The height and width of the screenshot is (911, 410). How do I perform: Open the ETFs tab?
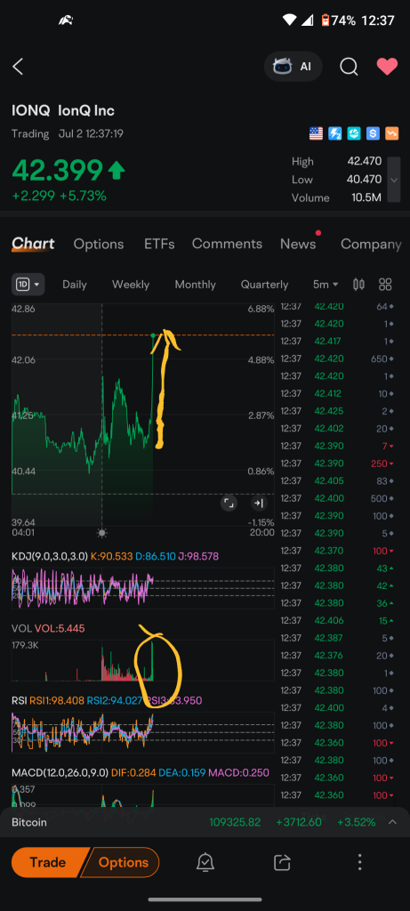pyautogui.click(x=159, y=244)
